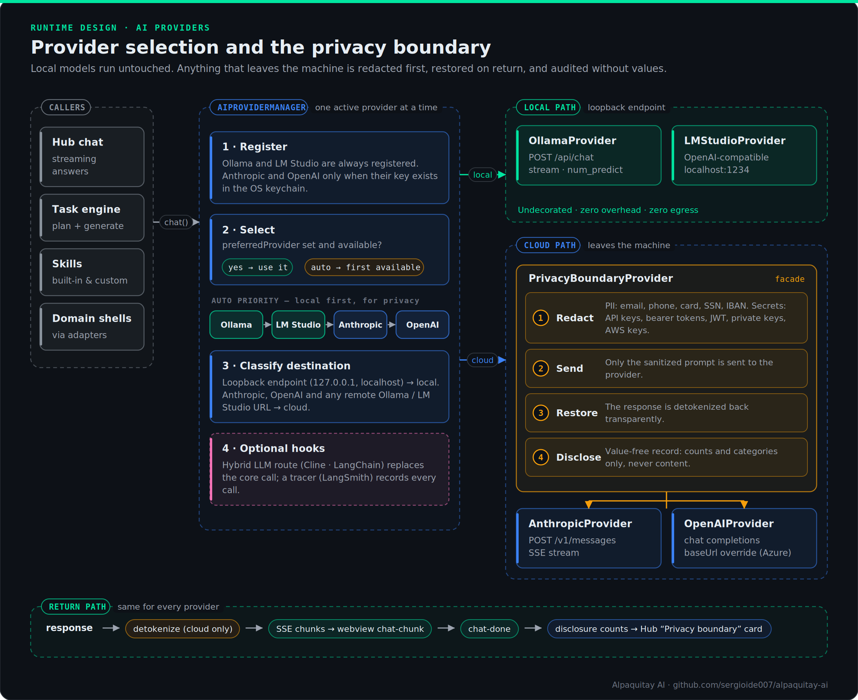This screenshot has height=700, width=858.
Task: Click the numbered circle 2 beside Send
Action: coord(540,368)
